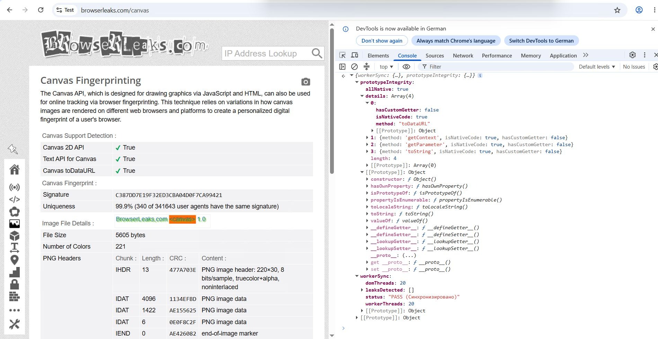
Task: Open DevTools settings gear
Action: (x=632, y=55)
